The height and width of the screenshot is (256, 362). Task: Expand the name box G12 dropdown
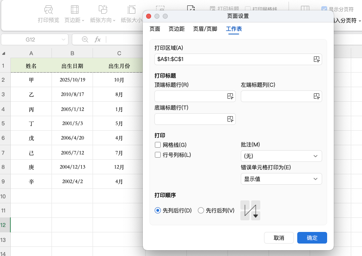click(63, 39)
